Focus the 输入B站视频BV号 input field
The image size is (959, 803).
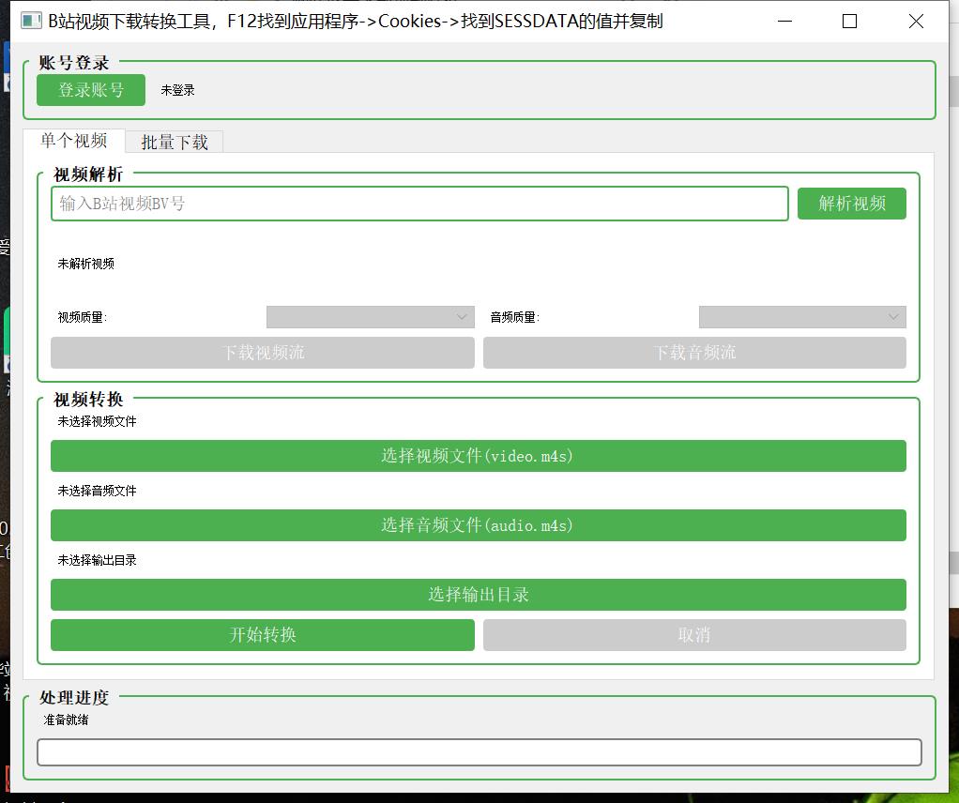[419, 204]
